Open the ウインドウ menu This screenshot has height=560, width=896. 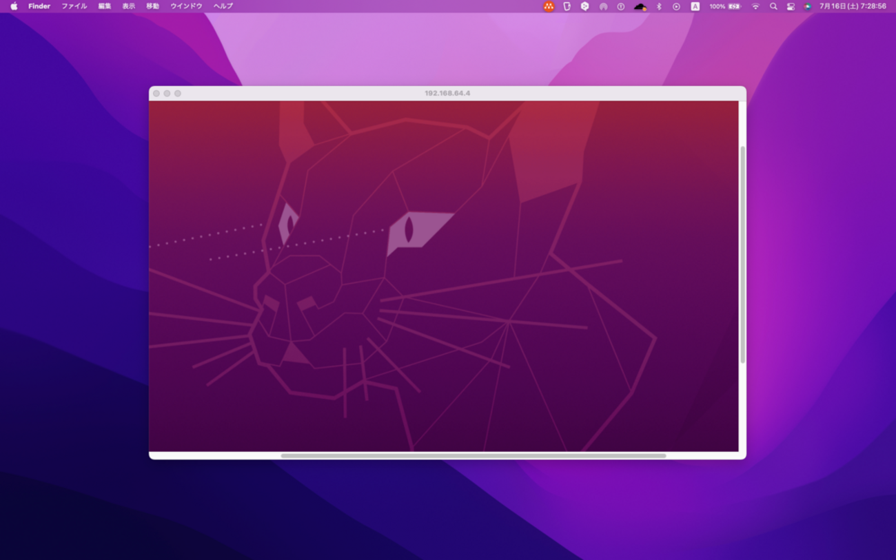pos(186,6)
